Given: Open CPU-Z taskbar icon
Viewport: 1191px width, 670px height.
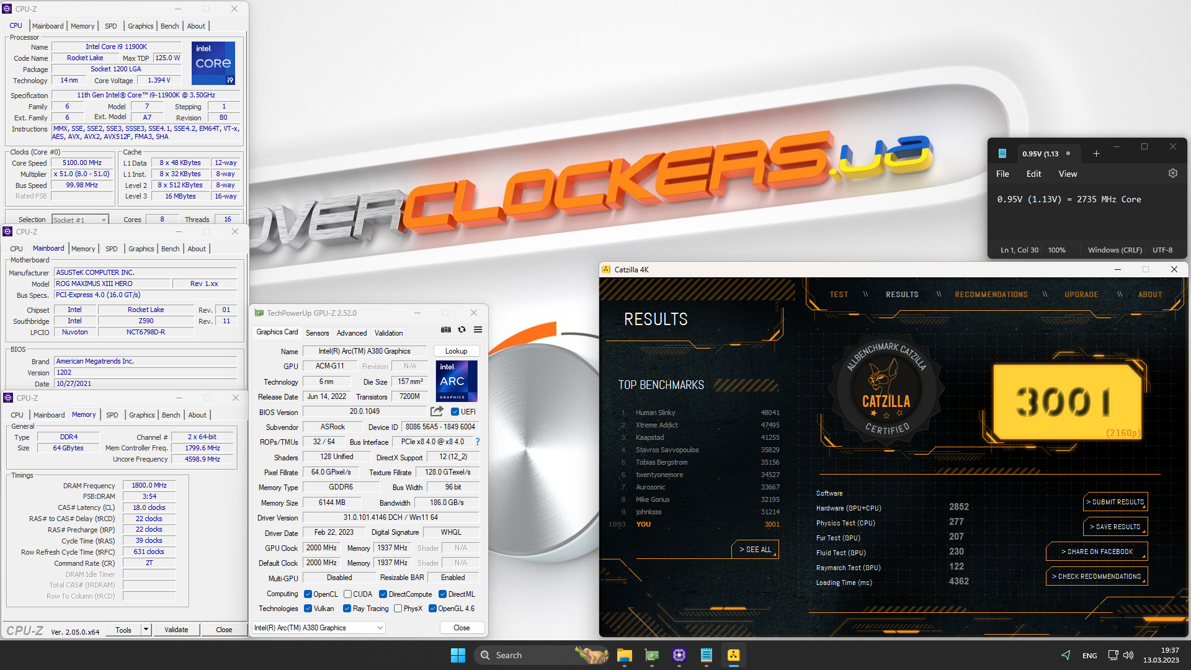Looking at the screenshot, I should (x=679, y=655).
